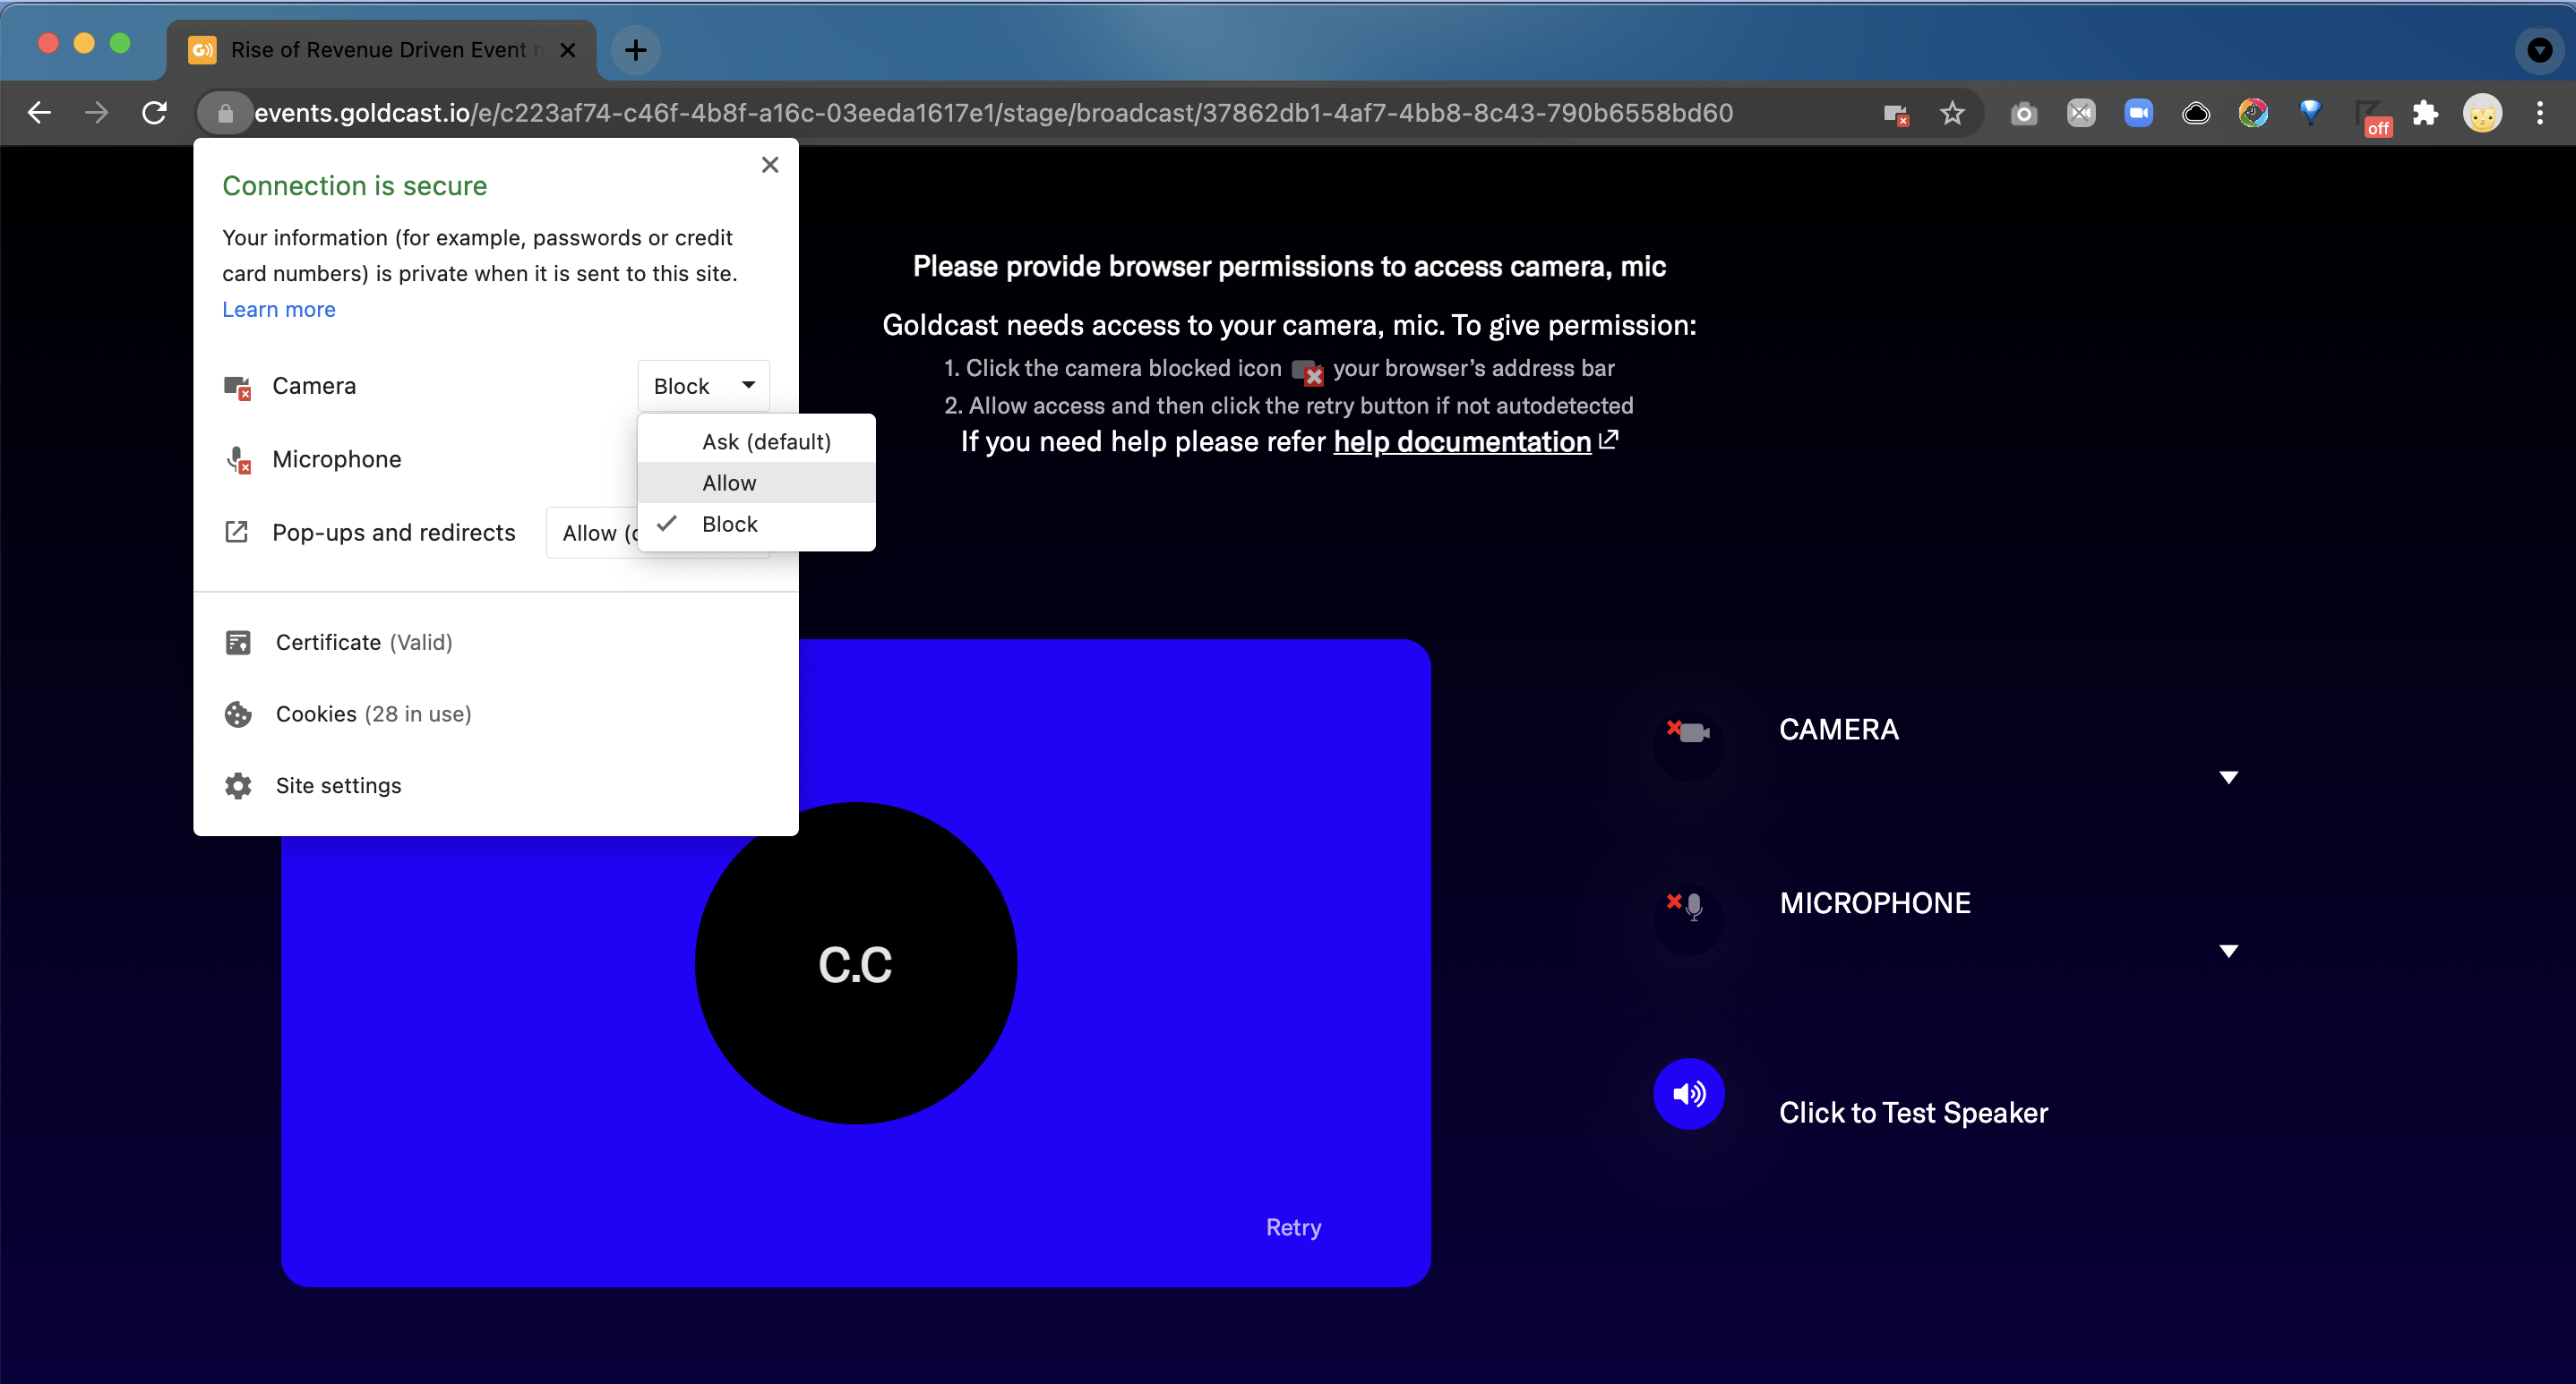Click the lock icon in the address bar
This screenshot has width=2576, height=1384.
tap(226, 113)
